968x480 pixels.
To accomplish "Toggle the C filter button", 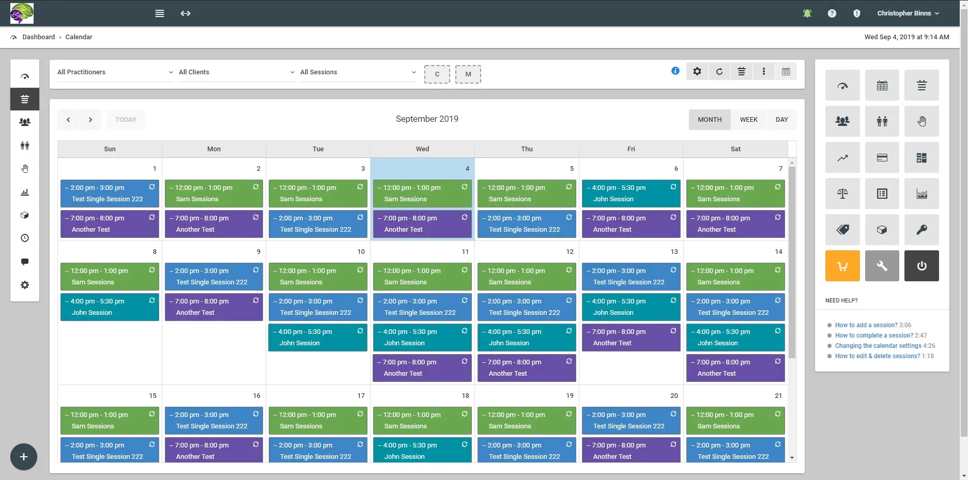I will [437, 74].
